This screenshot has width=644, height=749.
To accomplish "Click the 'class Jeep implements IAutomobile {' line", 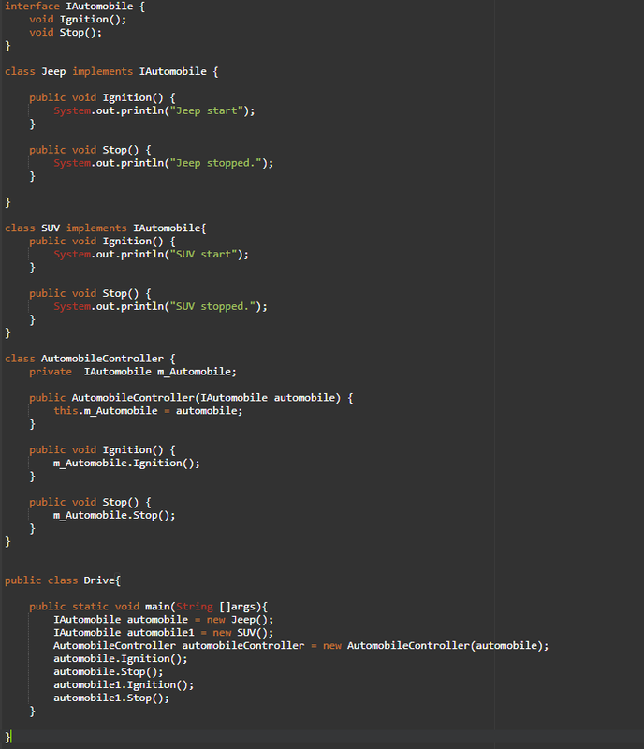I will 111,72.
